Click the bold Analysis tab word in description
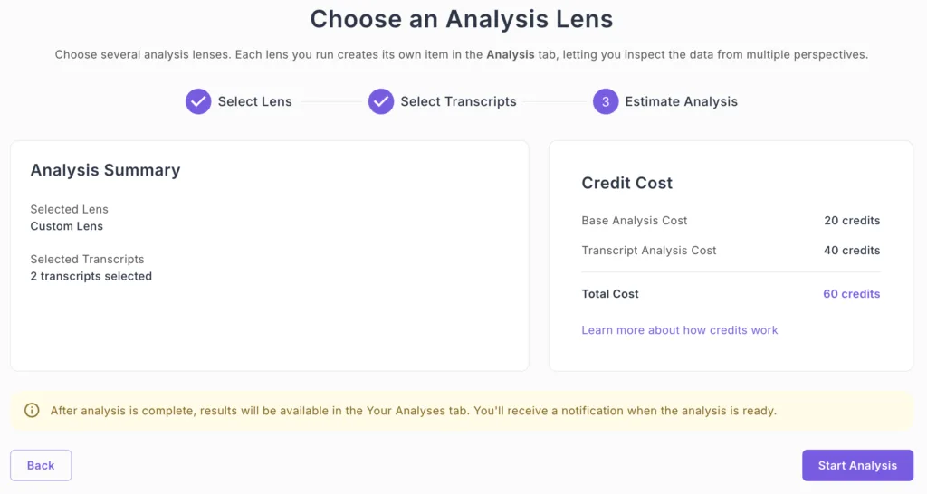The image size is (927, 494). [x=511, y=54]
